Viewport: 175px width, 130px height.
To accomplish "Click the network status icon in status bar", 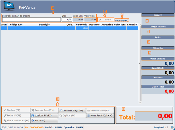I will [172, 127].
